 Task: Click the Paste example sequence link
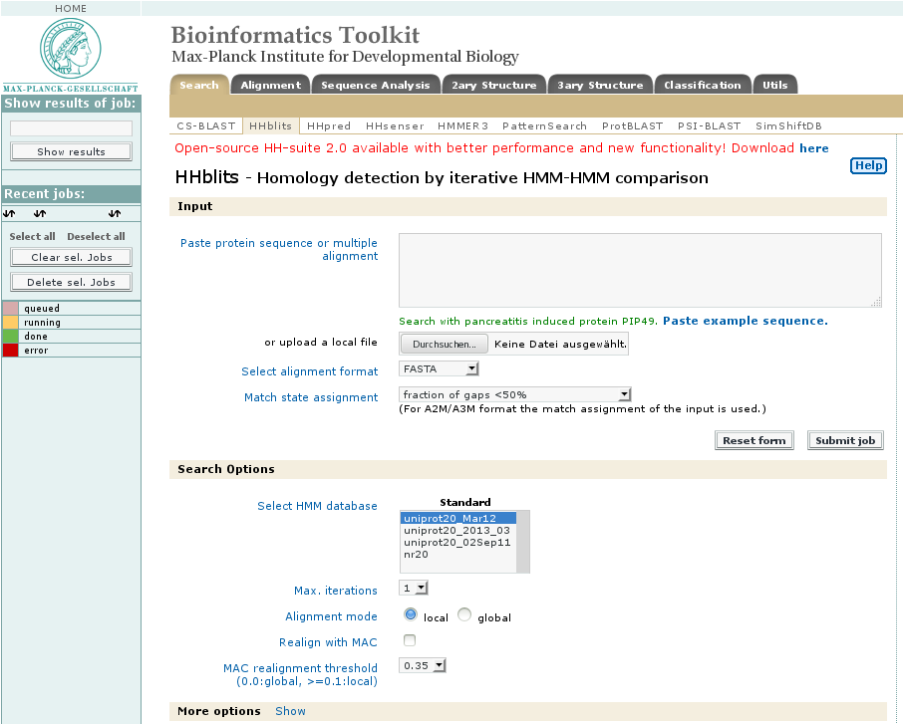point(748,321)
